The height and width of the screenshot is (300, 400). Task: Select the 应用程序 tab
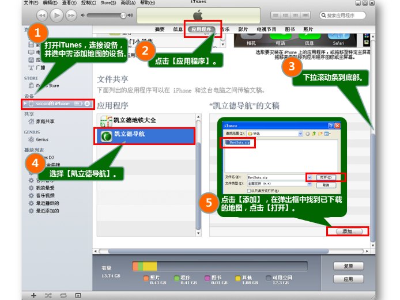point(202,29)
